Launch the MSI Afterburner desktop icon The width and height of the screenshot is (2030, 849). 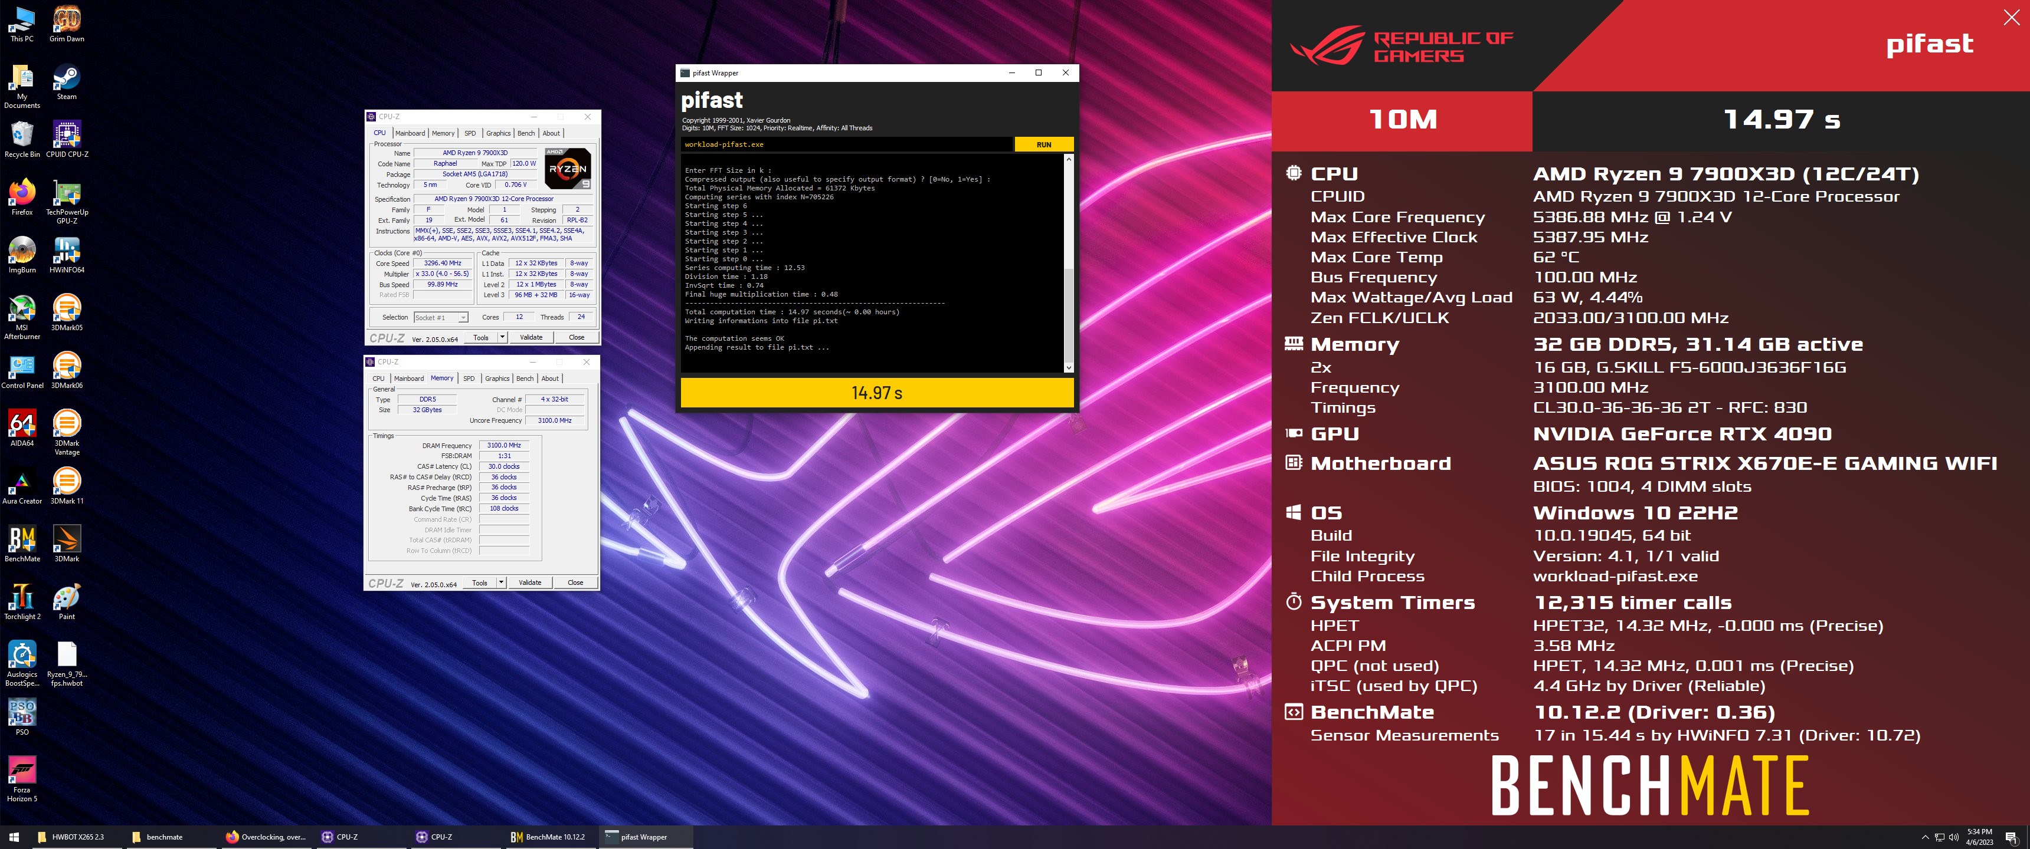(22, 317)
